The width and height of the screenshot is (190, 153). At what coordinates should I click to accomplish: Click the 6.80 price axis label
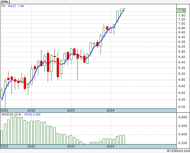(x=182, y=28)
